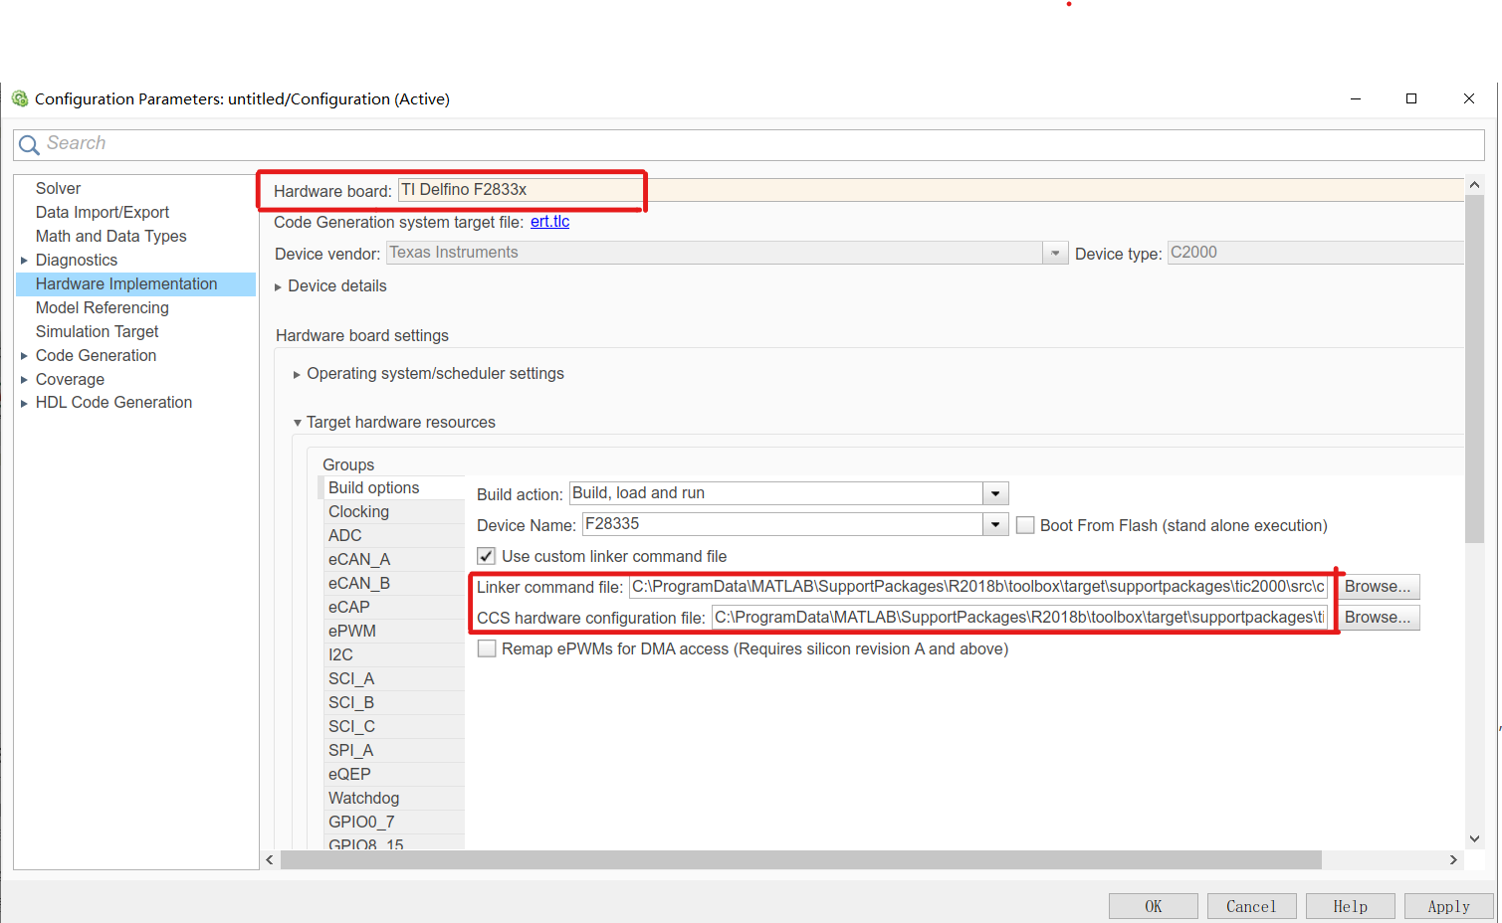This screenshot has height=923, width=1502.
Task: Click the Device type C2000 field
Action: [x=1316, y=253]
